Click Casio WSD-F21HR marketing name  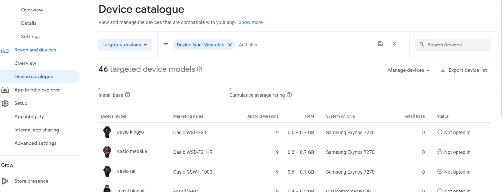193,152
